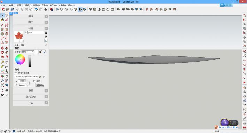This screenshot has width=247, height=133.
Task: Open the 工具 menu
Action: 45,5
